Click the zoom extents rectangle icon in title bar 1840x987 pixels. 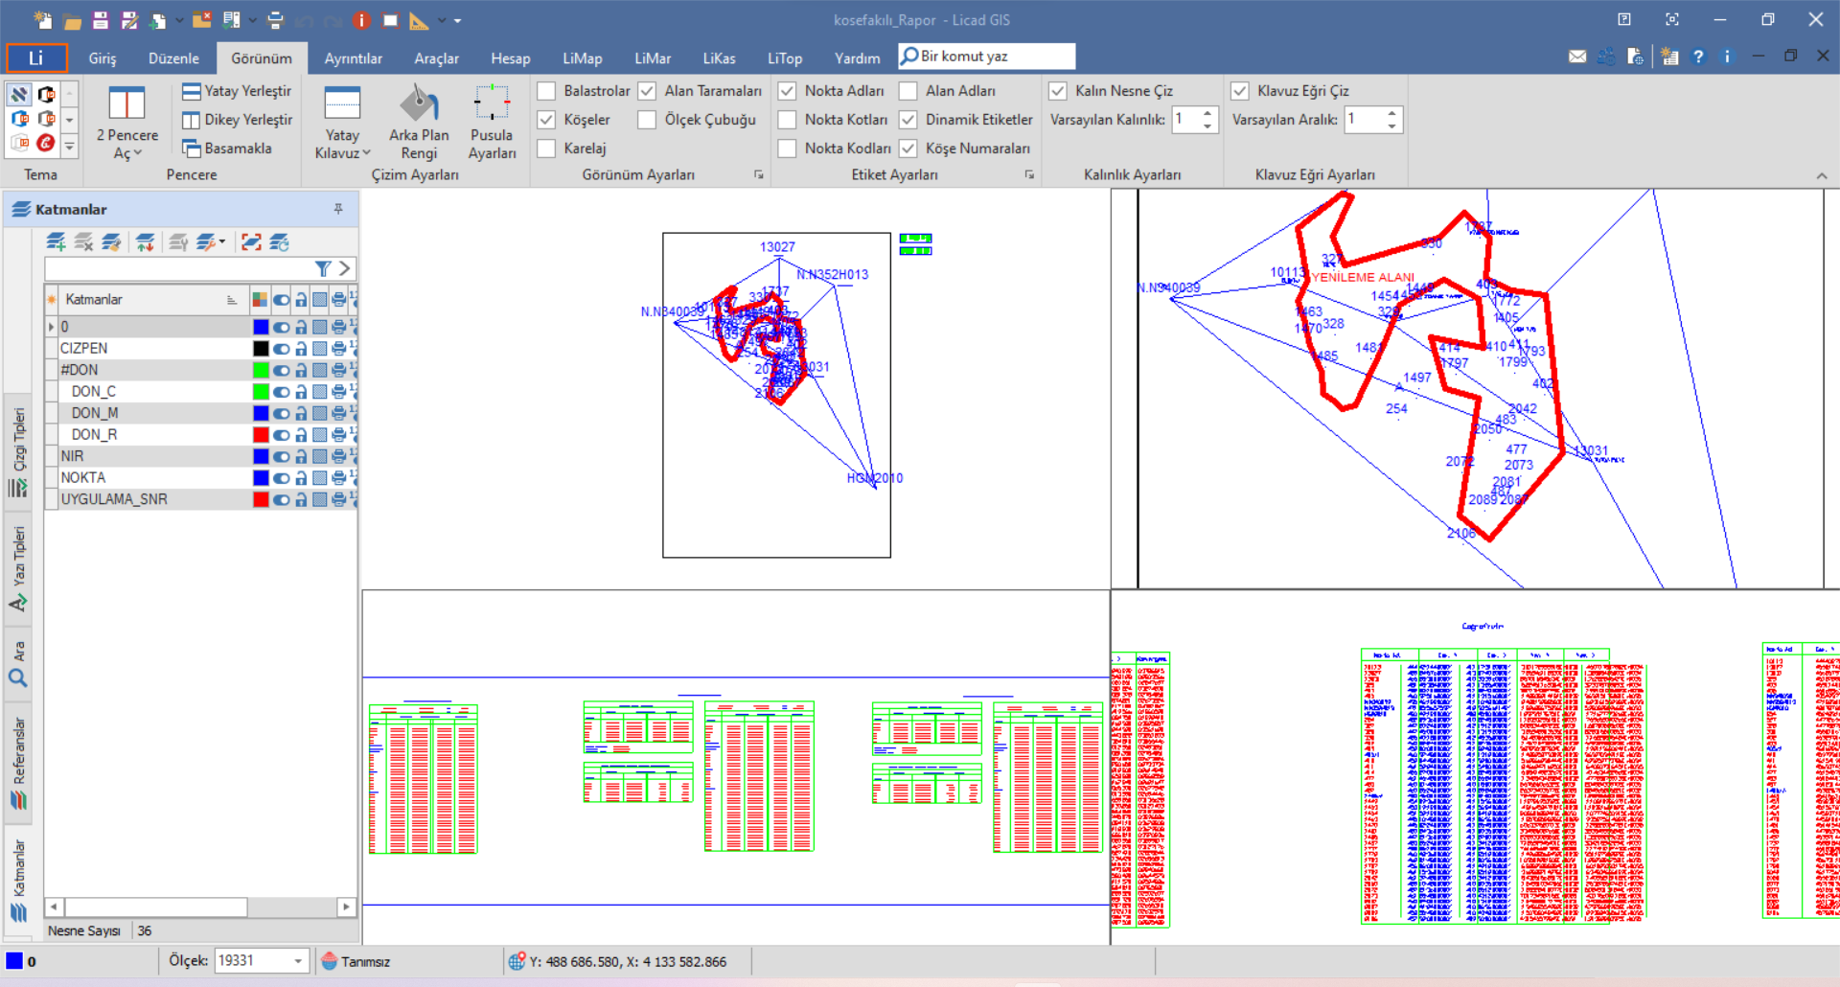click(390, 20)
